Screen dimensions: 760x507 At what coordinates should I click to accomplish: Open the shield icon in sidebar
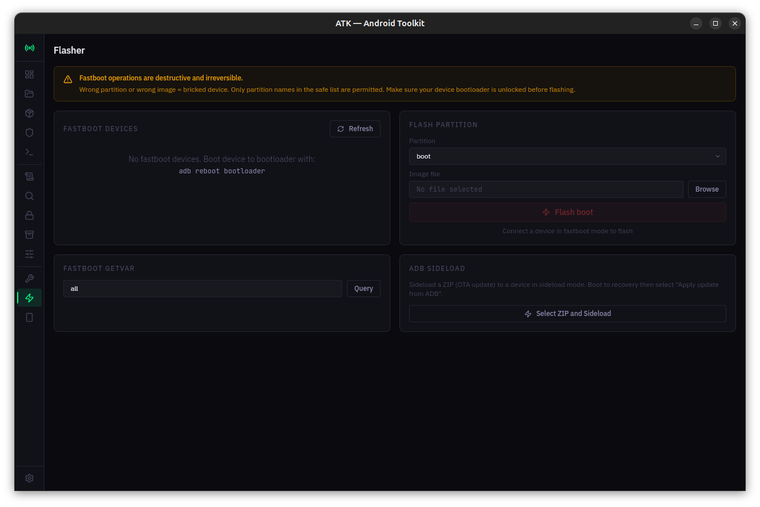(x=29, y=132)
